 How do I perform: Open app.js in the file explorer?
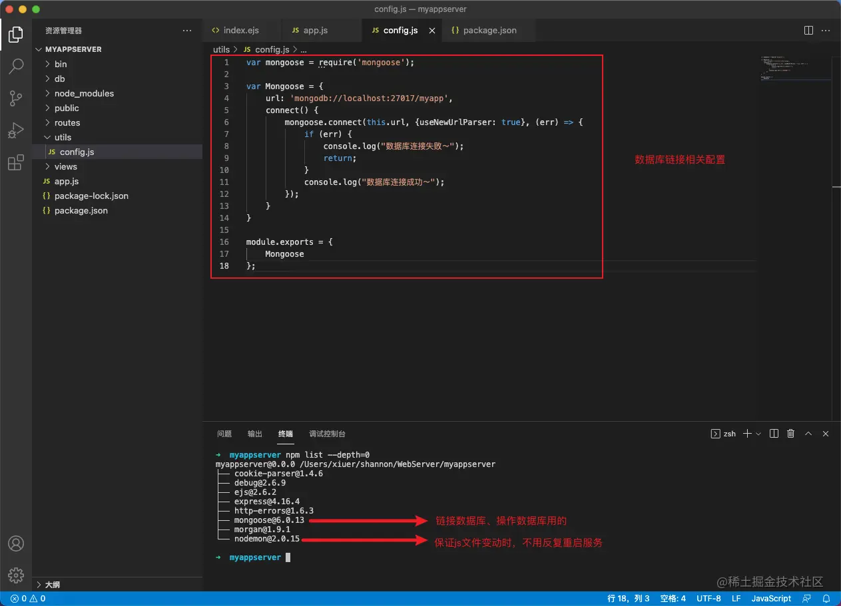[67, 182]
